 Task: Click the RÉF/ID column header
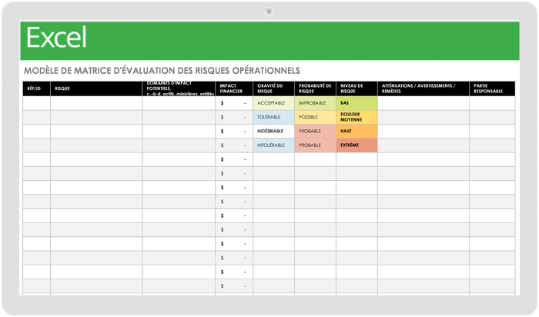(36, 88)
